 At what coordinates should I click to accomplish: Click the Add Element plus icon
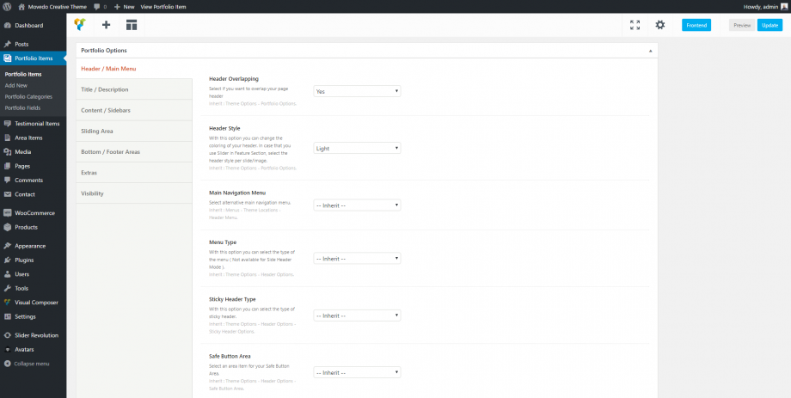(x=106, y=25)
